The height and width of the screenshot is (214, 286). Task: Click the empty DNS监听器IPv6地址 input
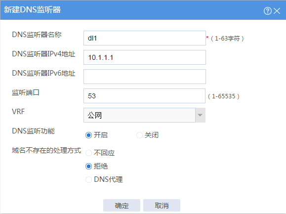[x=145, y=77]
